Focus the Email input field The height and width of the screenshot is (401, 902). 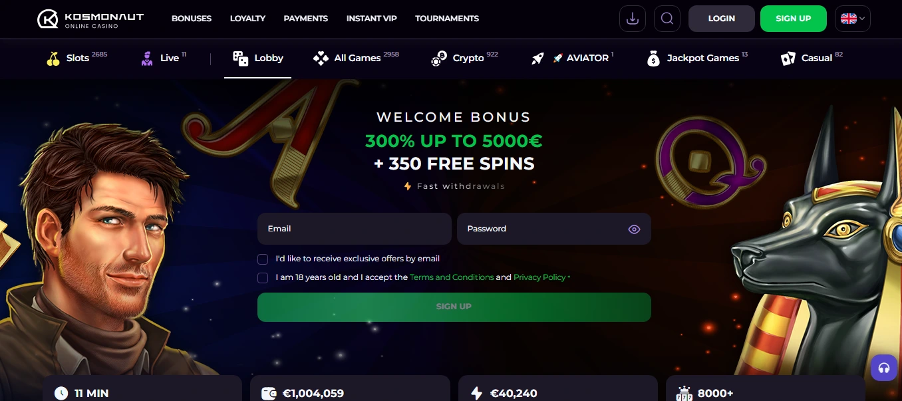pyautogui.click(x=355, y=229)
